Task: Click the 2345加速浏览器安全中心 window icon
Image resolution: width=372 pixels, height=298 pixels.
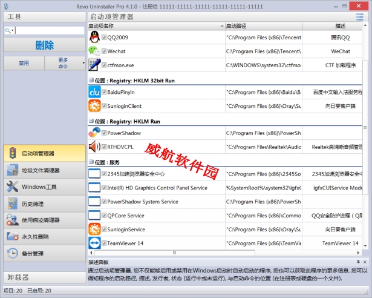Action: (x=94, y=174)
